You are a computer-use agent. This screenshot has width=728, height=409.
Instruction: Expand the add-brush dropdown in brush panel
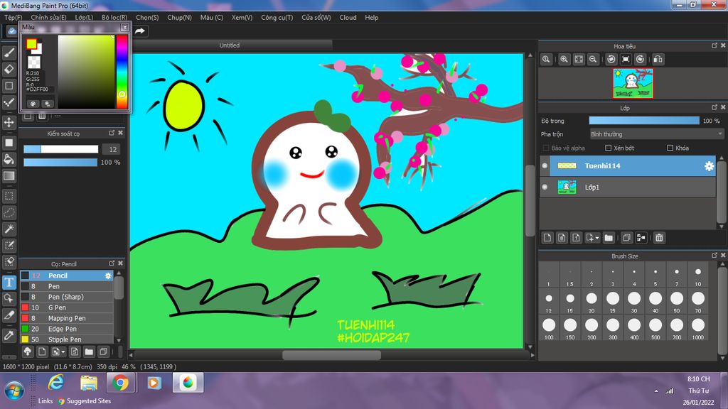tap(63, 351)
